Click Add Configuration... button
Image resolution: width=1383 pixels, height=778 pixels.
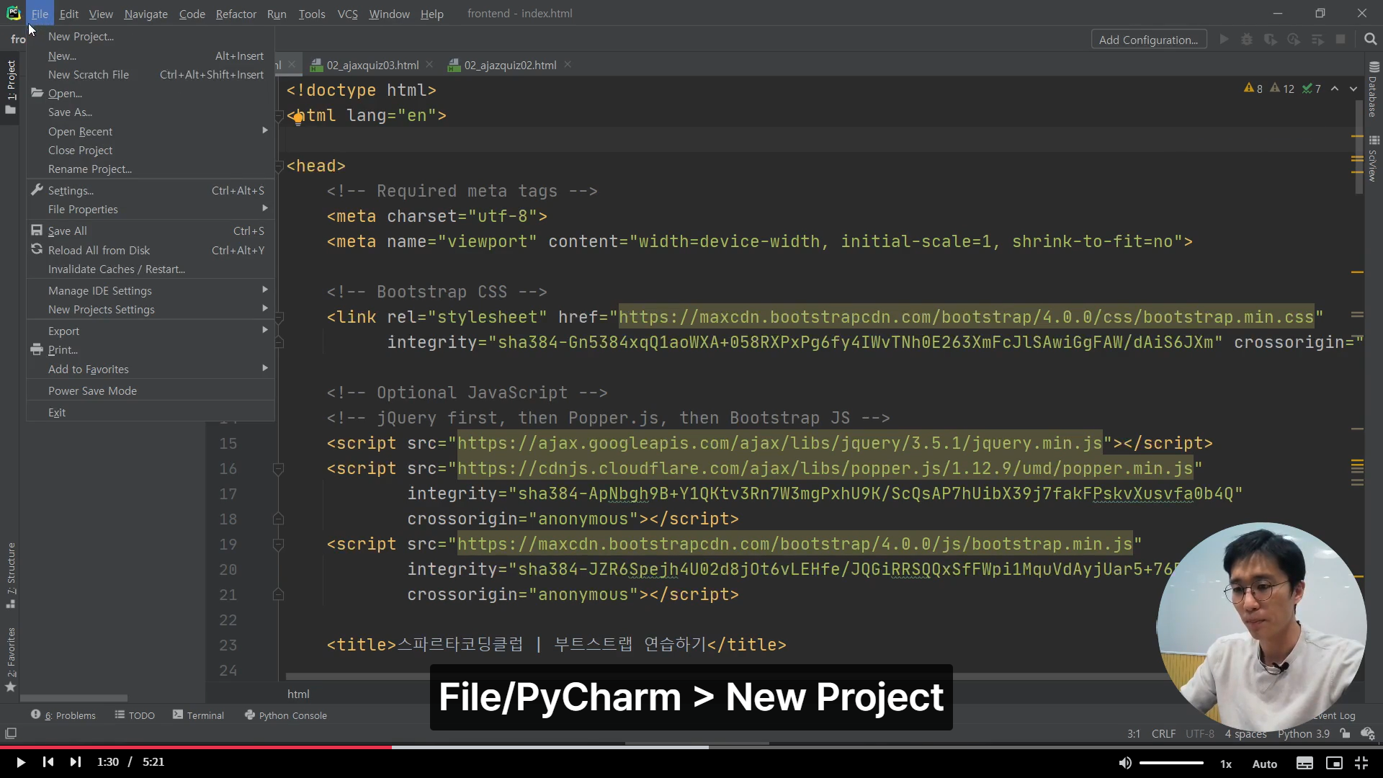[1148, 40]
